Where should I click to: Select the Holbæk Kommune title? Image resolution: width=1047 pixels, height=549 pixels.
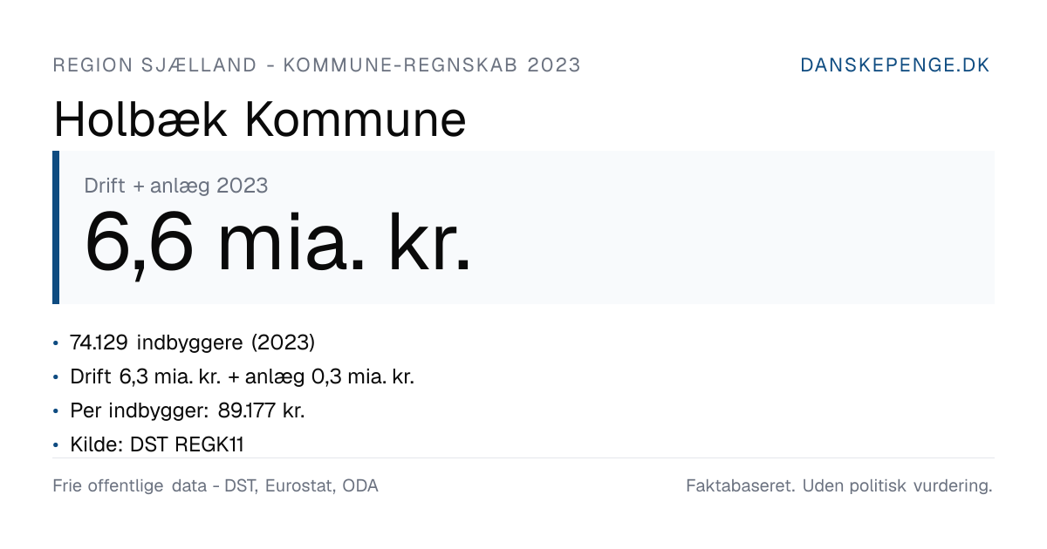(260, 120)
